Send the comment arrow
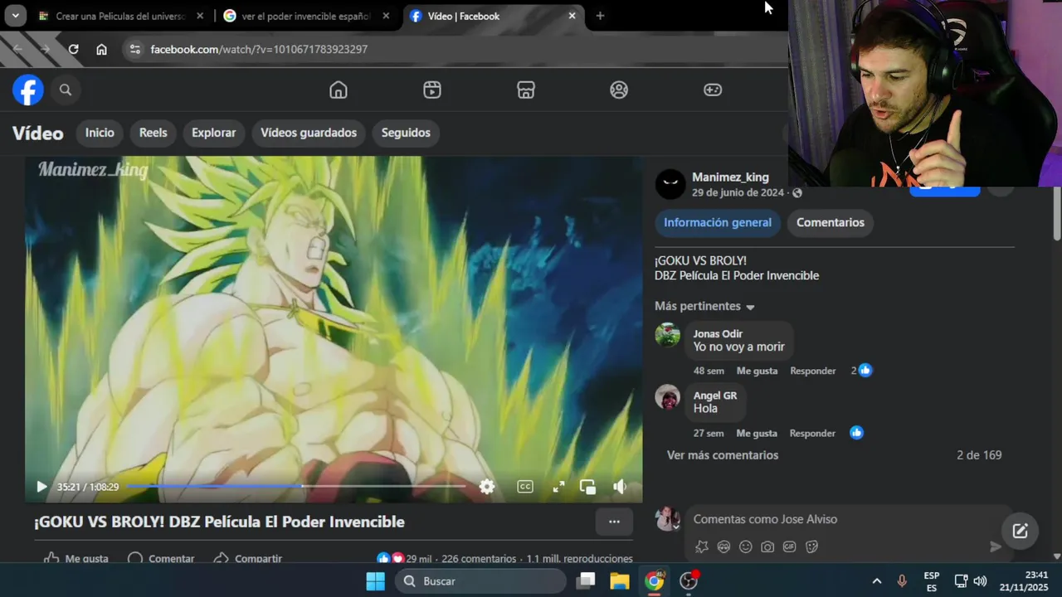 (996, 546)
